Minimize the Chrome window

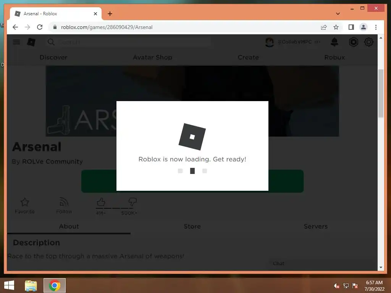352,8
